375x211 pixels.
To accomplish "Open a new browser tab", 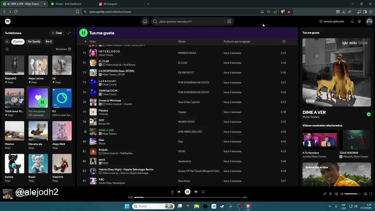I will point(148,4).
